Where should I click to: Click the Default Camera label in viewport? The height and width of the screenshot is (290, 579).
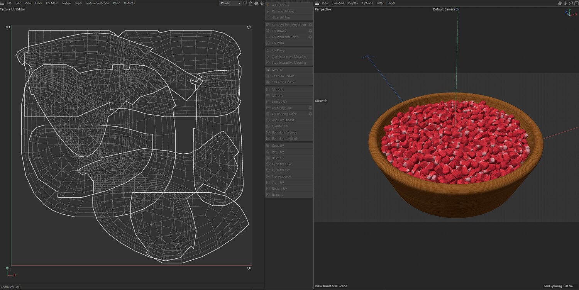click(x=444, y=9)
